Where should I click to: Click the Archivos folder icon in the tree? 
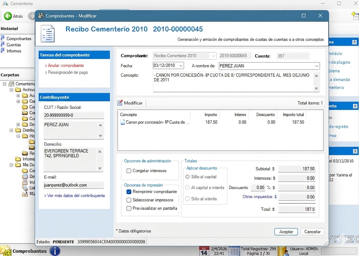tap(18, 89)
